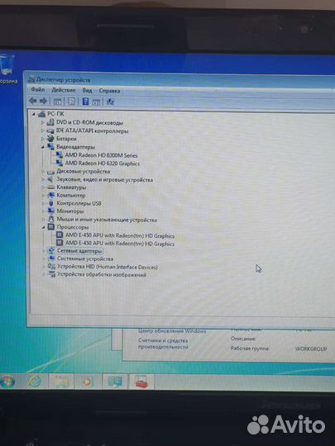The width and height of the screenshot is (335, 446).
Task: Expand IDE ATA/ATAPI контроллеры node
Action: coord(42,130)
